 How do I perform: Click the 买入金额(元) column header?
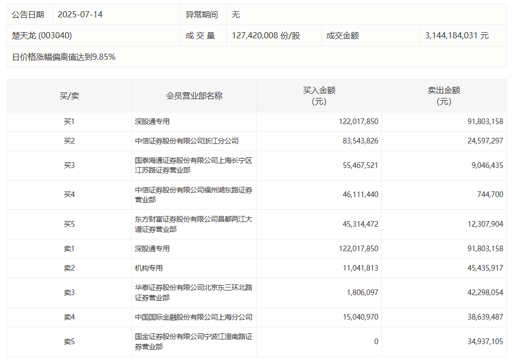(x=319, y=96)
